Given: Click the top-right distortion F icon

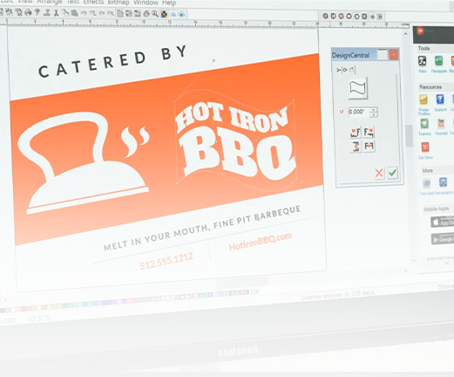Looking at the screenshot, I should tap(369, 133).
